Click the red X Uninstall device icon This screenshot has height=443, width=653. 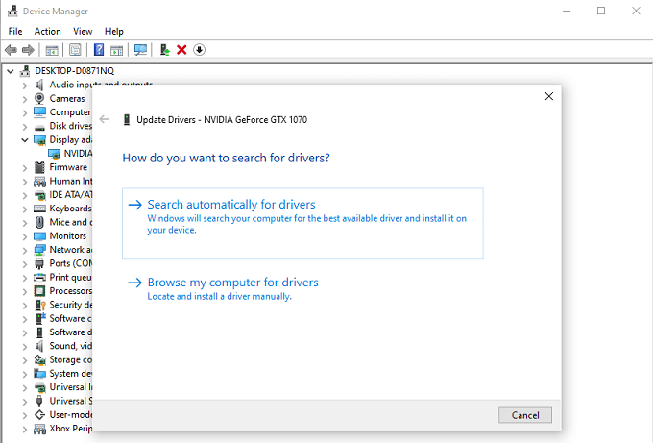point(181,50)
